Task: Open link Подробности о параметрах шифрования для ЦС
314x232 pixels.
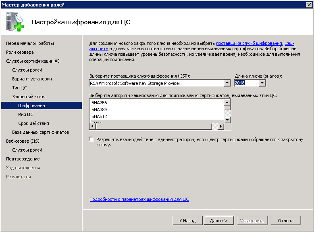Action: [x=139, y=199]
